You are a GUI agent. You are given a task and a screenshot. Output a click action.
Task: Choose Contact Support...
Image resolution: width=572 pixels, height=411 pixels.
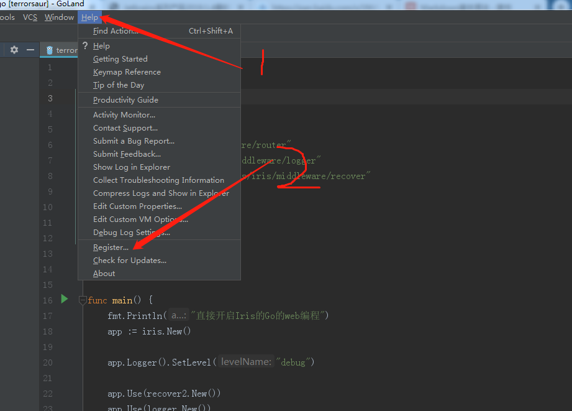pyautogui.click(x=159, y=128)
